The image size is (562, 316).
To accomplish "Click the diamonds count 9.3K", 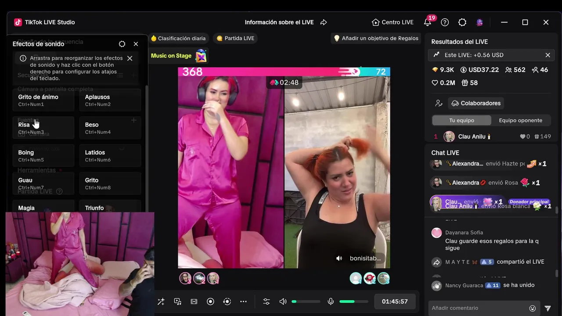I will 443,70.
